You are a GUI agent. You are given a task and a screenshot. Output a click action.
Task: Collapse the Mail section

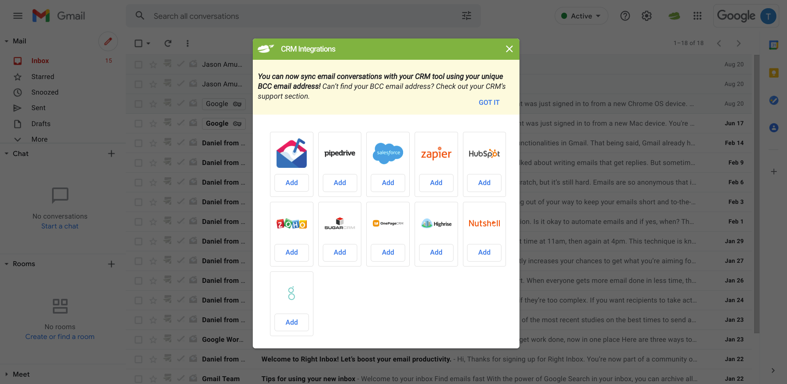(7, 41)
